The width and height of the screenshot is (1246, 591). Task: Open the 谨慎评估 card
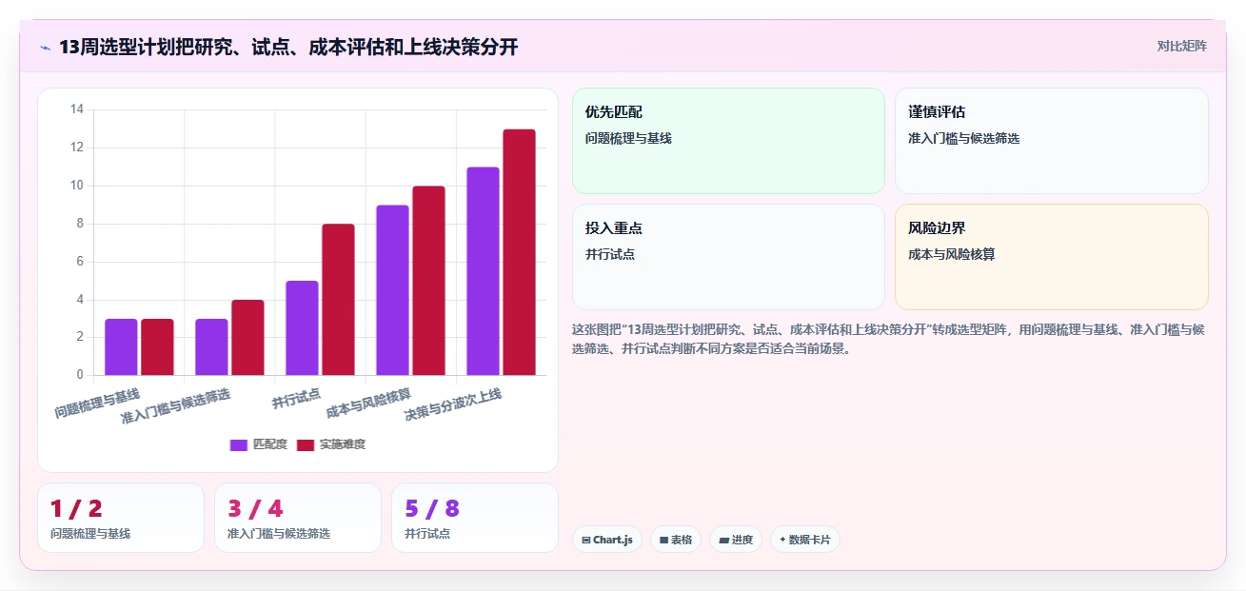pyautogui.click(x=1052, y=141)
